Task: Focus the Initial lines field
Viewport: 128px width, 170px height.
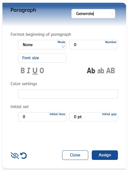Action: click(x=42, y=117)
